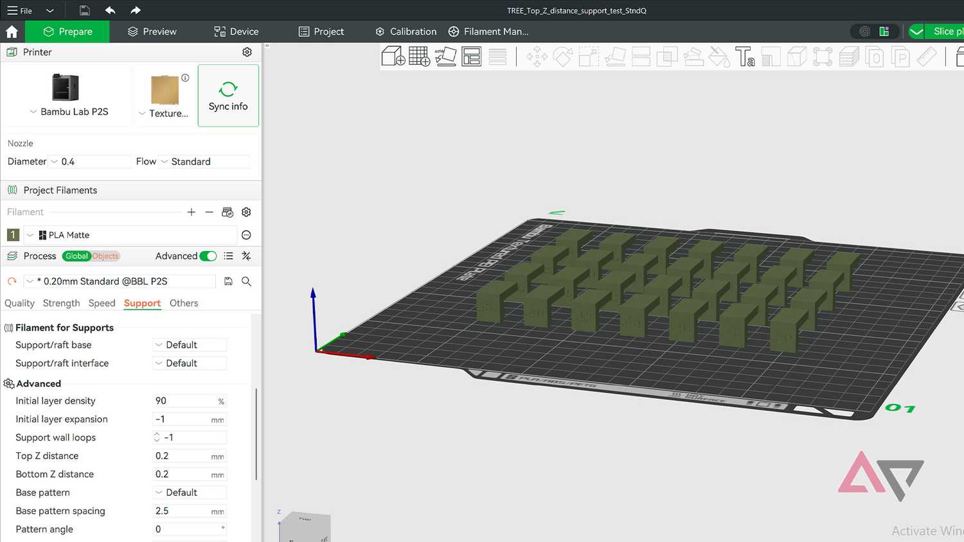Open the File menu dropdown arrow
Image resolution: width=964 pixels, height=542 pixels.
point(49,10)
